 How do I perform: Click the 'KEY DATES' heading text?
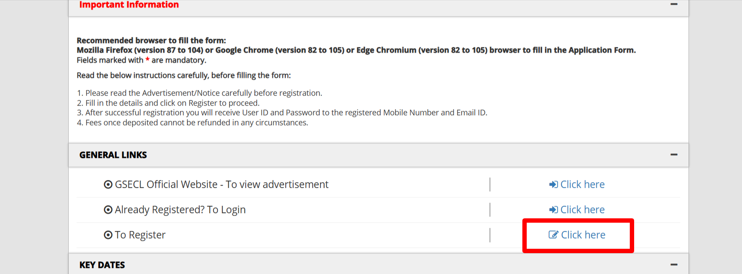(102, 265)
